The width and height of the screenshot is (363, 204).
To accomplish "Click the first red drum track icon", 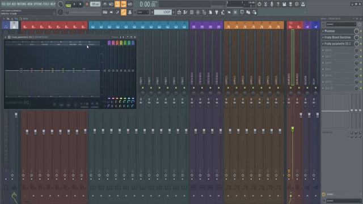I will 25,27.
